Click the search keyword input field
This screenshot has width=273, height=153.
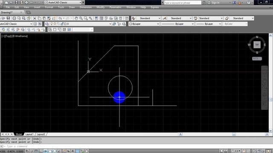pos(183,3)
